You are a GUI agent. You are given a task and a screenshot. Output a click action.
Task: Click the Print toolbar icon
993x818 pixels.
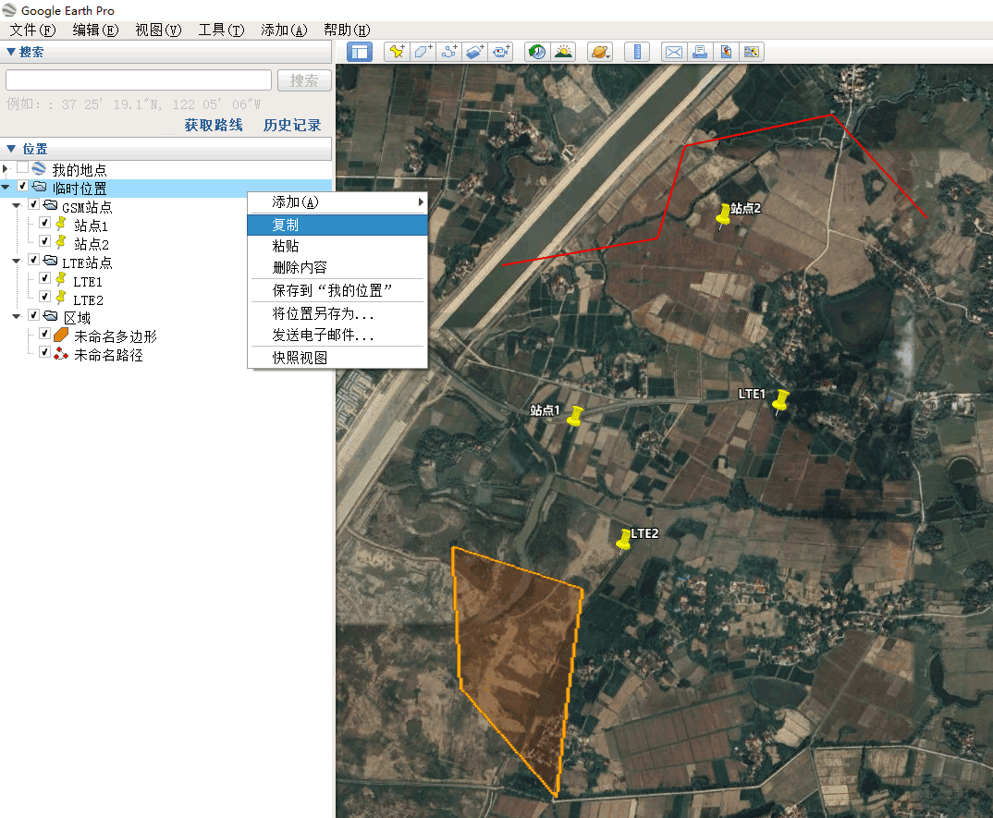[700, 52]
